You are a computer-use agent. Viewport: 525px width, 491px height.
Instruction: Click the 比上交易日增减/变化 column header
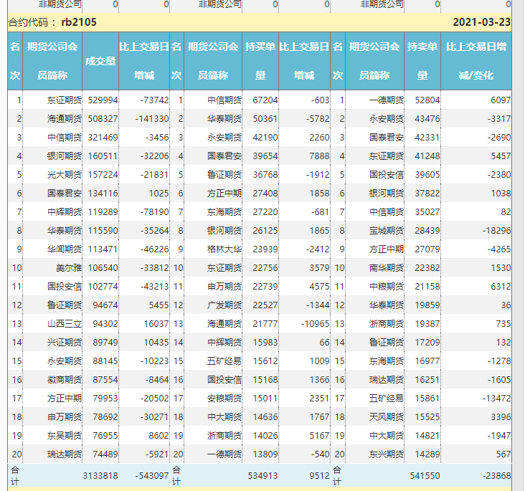click(x=476, y=61)
